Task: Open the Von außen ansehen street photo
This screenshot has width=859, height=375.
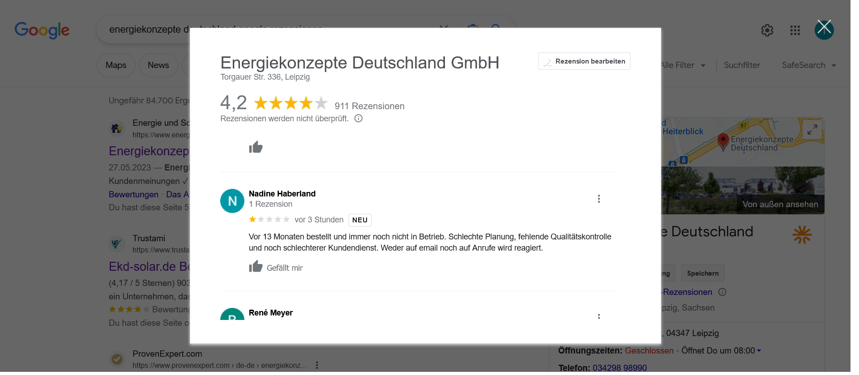Action: pos(780,204)
